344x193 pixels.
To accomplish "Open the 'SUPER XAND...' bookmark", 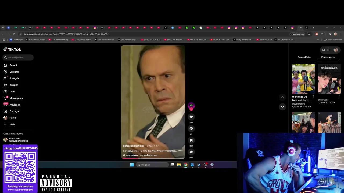I will coord(82,40).
